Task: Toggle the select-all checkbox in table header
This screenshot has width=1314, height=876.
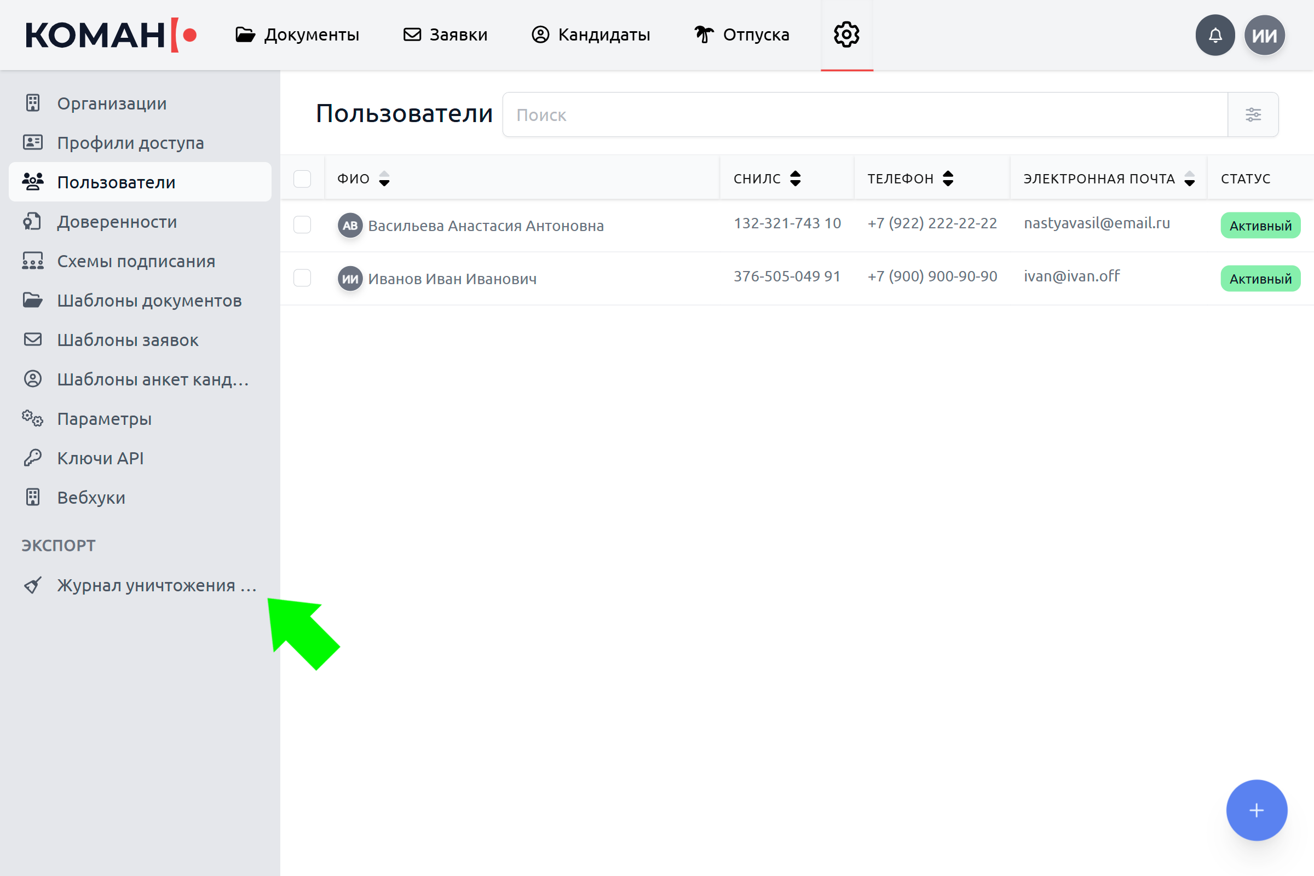Action: 302,179
